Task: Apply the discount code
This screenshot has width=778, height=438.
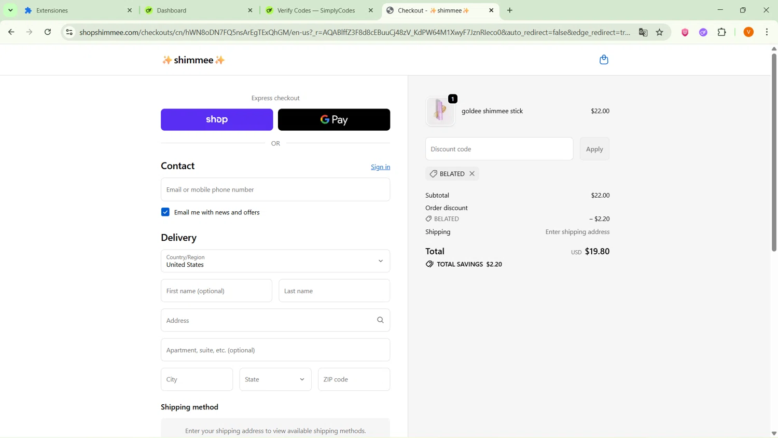Action: [x=594, y=149]
